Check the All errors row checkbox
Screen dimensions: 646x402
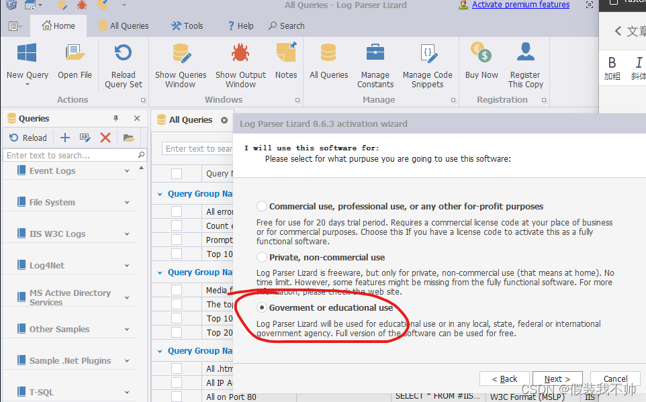tap(177, 211)
